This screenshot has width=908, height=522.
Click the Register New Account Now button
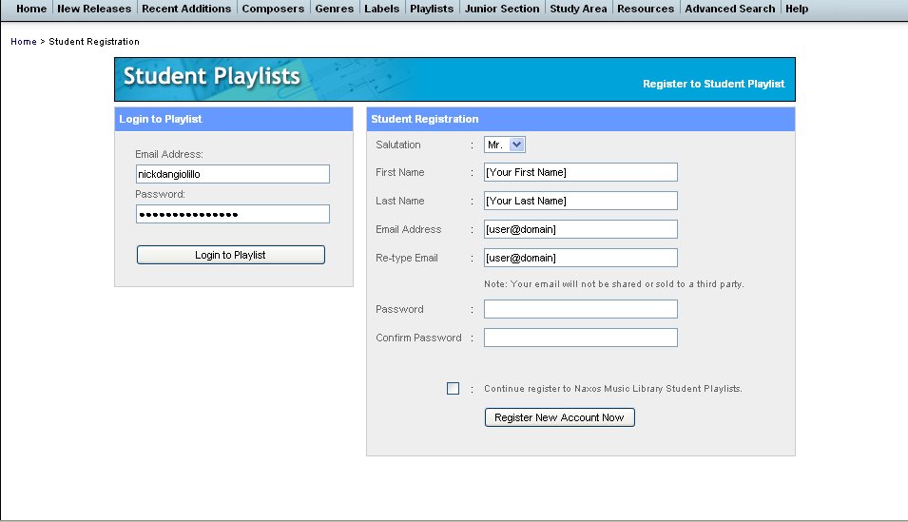559,417
